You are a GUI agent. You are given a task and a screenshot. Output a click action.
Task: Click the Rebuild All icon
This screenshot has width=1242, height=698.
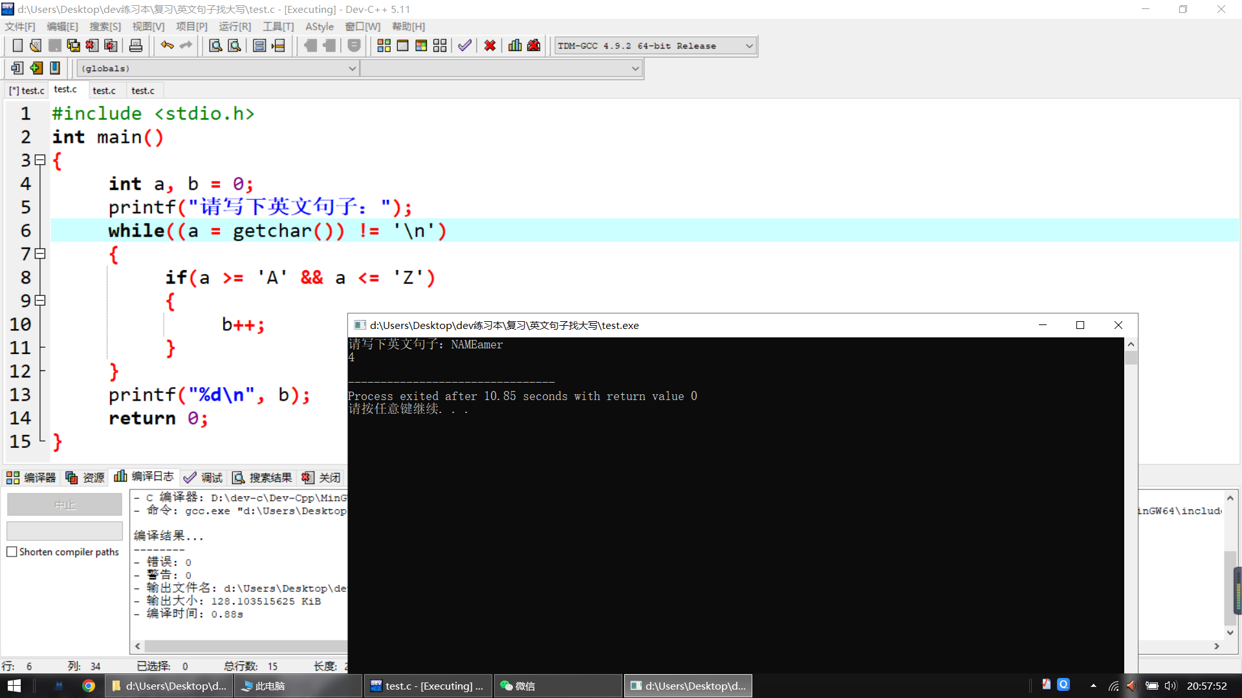click(x=440, y=45)
